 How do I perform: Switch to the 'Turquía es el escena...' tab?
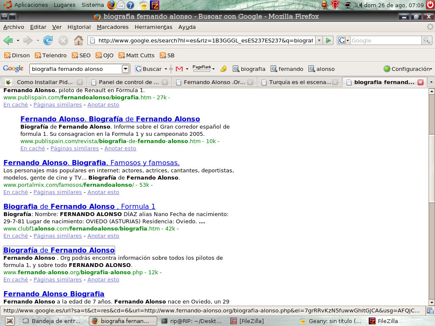[299, 82]
